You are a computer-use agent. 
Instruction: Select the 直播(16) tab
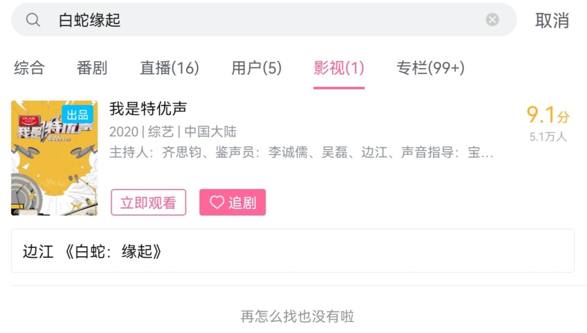pyautogui.click(x=169, y=68)
